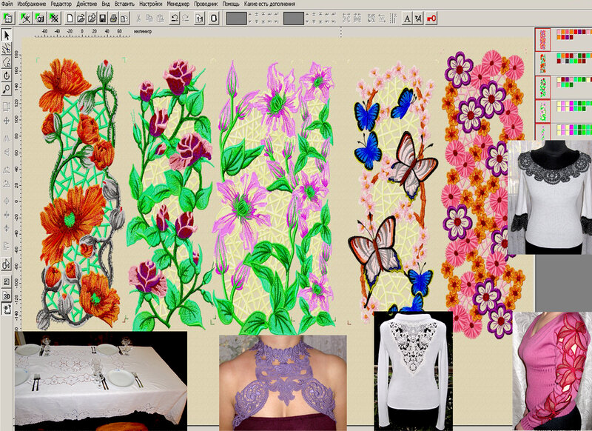Click the 3D view button
592x431 pixels.
(x=7, y=295)
